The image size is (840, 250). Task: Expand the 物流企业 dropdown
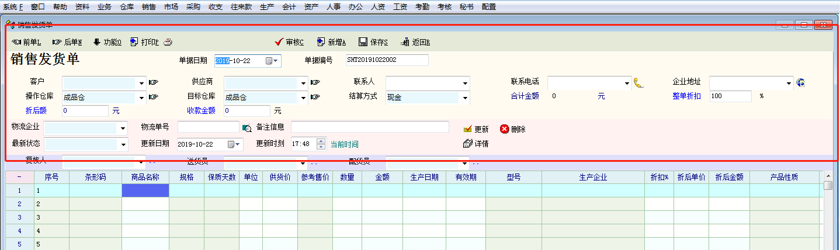(123, 128)
